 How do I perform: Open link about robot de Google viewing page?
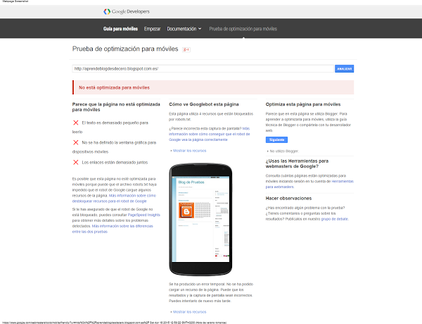point(210,134)
